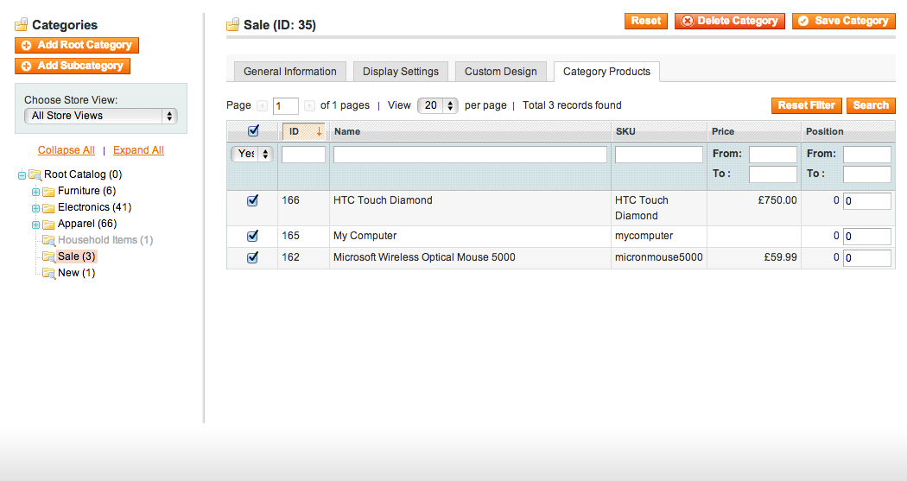Click the Reset button
The width and height of the screenshot is (907, 481).
coord(646,21)
